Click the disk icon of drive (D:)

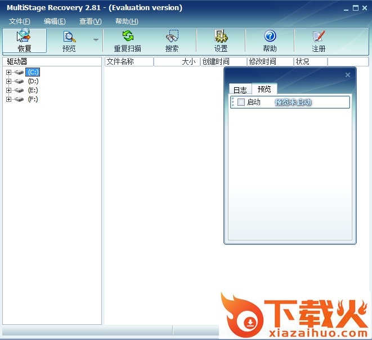point(19,82)
